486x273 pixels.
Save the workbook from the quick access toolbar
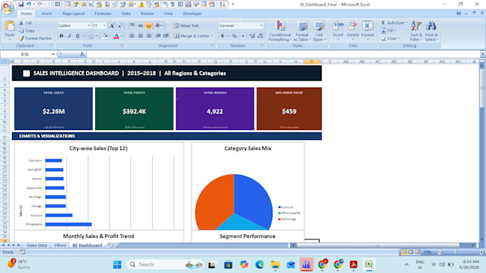click(21, 4)
